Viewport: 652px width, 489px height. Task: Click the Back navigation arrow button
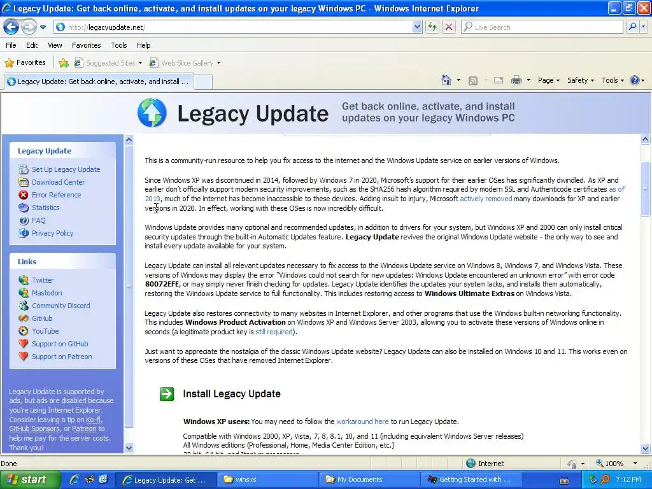(x=11, y=27)
